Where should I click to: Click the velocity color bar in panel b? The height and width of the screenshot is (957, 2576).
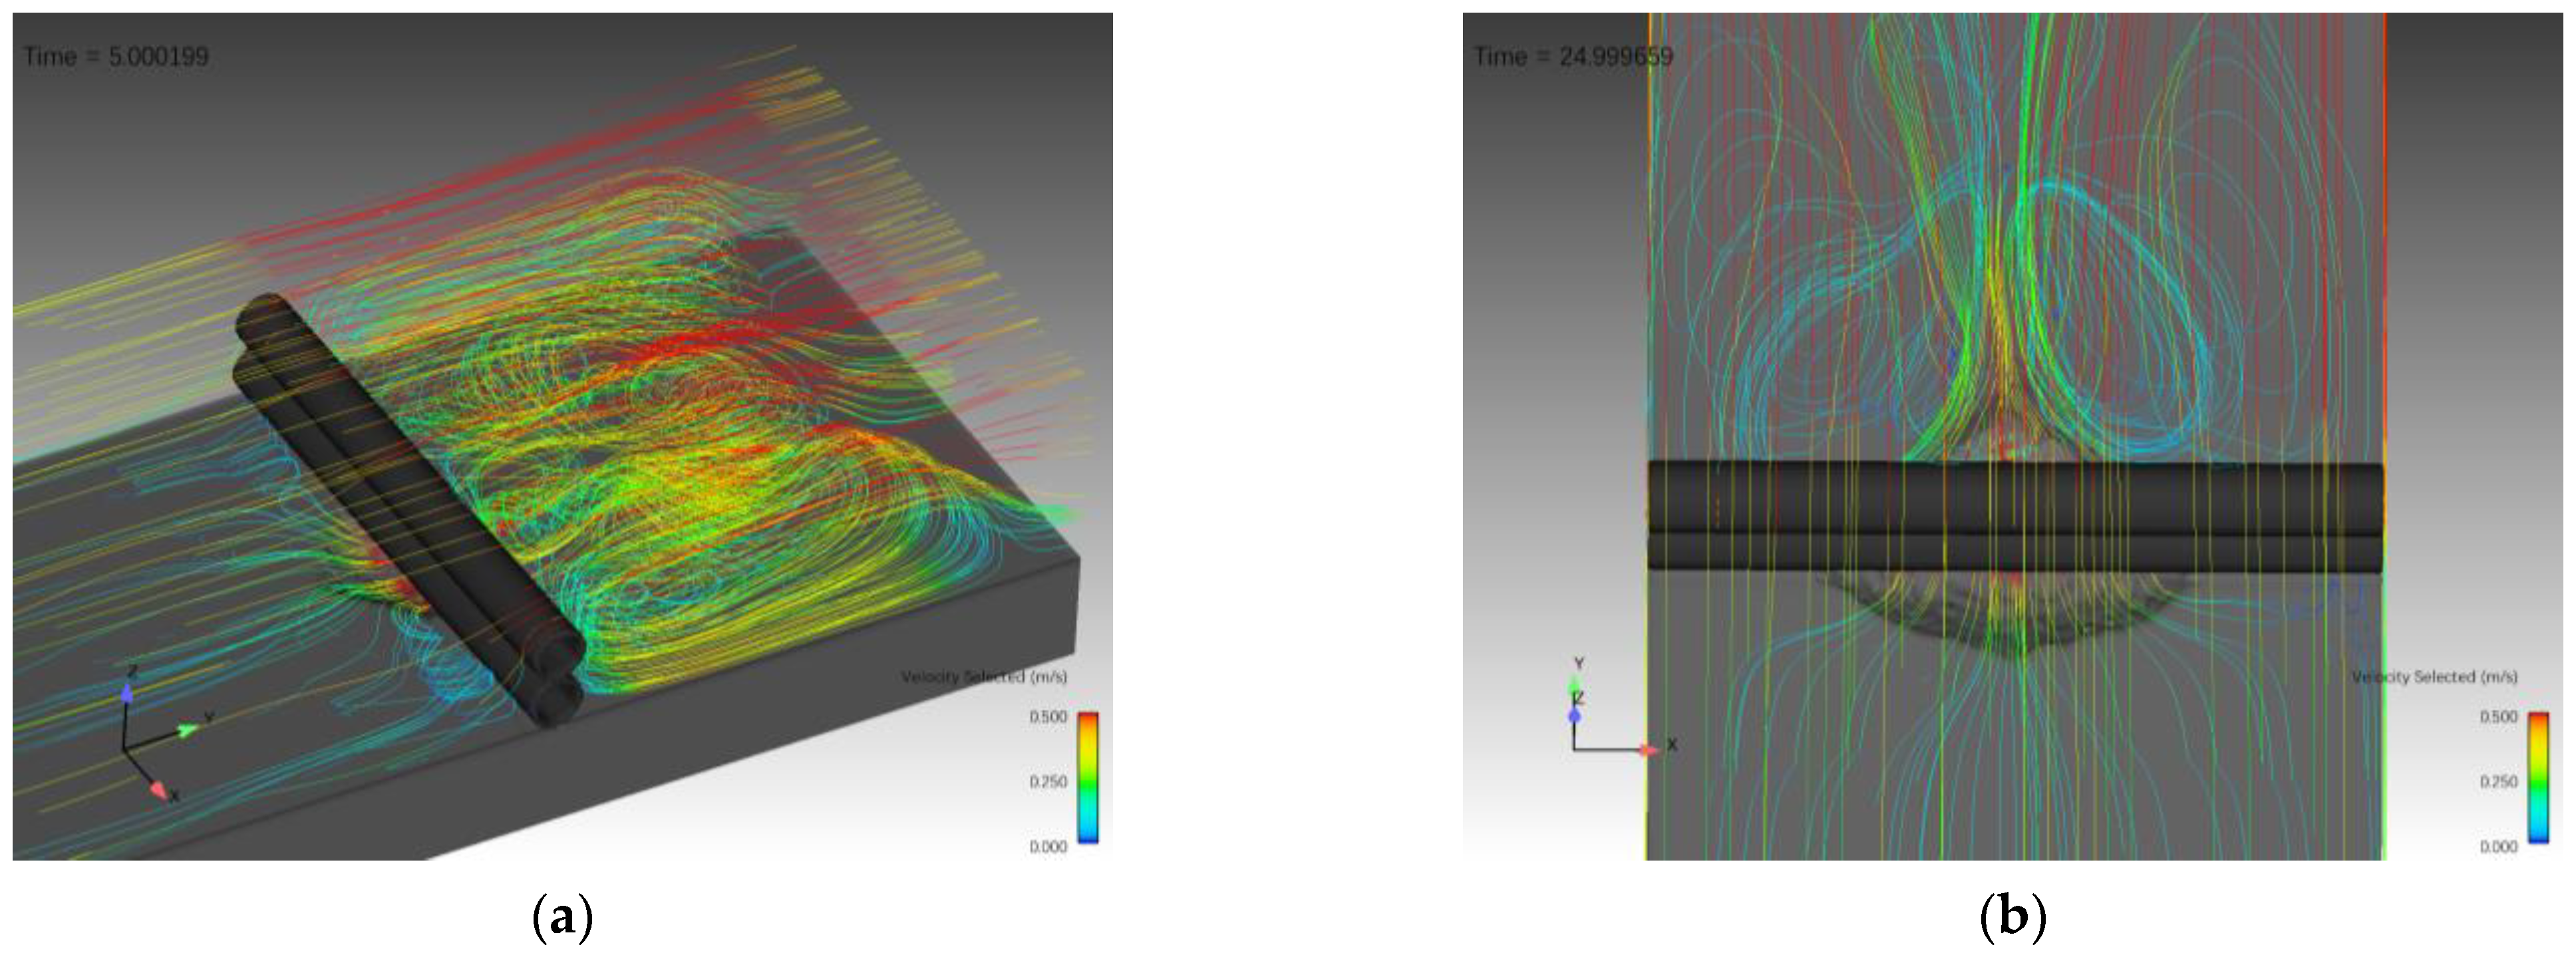2538,778
